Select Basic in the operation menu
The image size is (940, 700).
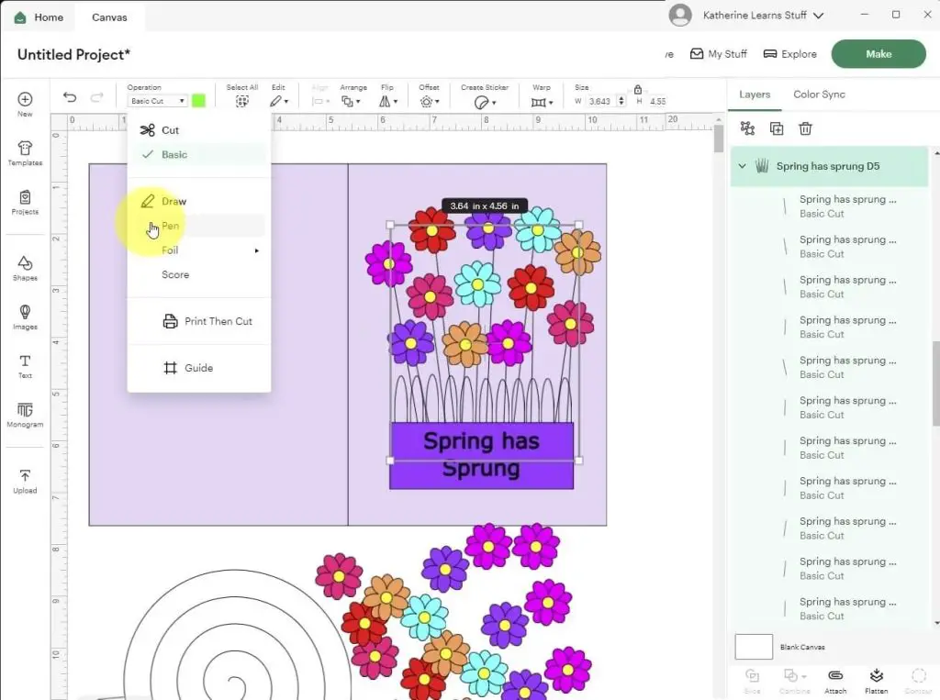click(199, 155)
